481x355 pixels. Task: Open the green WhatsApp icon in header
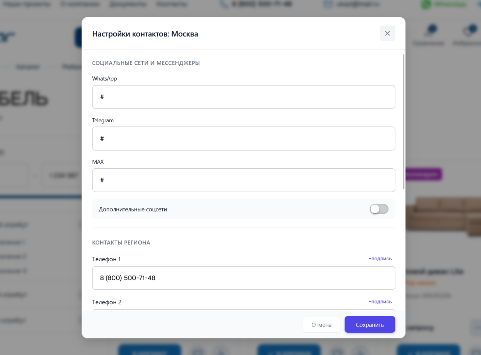coord(426,5)
